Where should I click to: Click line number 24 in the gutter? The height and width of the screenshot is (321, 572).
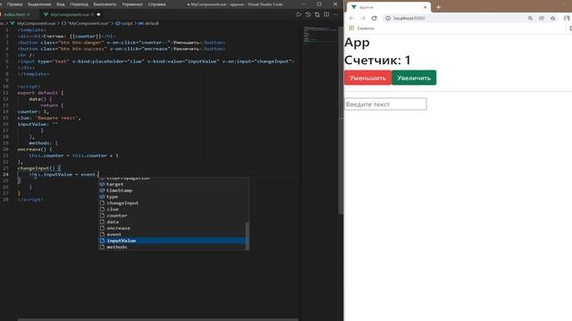pos(5,175)
